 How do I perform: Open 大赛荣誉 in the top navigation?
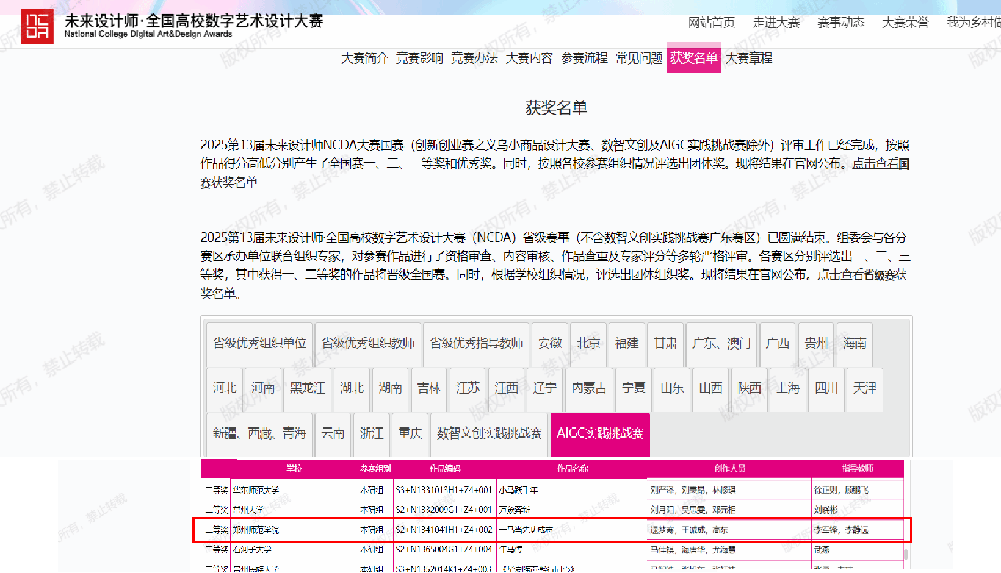[x=905, y=23]
